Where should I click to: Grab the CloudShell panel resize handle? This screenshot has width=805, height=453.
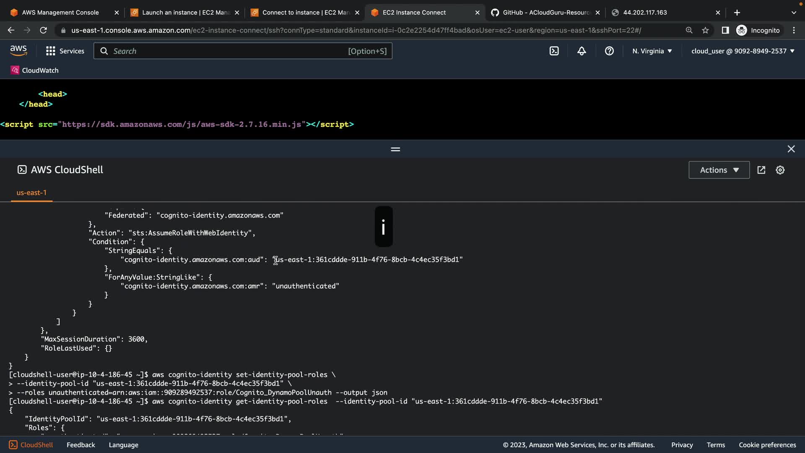coord(395,149)
